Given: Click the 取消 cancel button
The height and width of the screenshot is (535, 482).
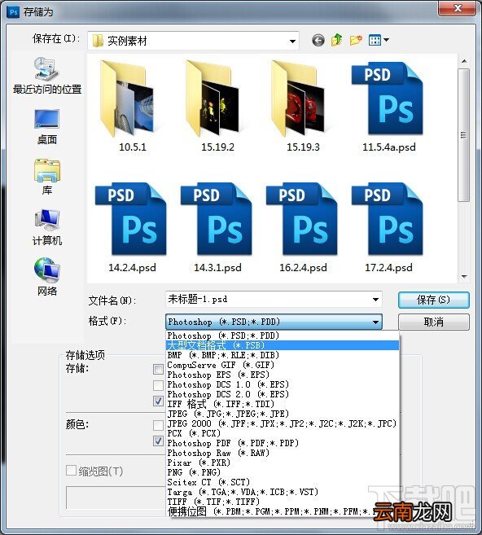Looking at the screenshot, I should [434, 322].
